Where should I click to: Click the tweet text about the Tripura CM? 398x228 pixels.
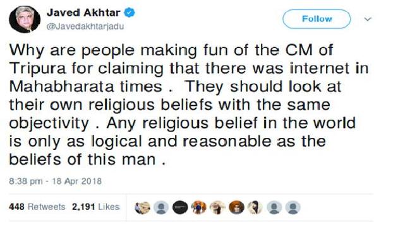coord(189,105)
